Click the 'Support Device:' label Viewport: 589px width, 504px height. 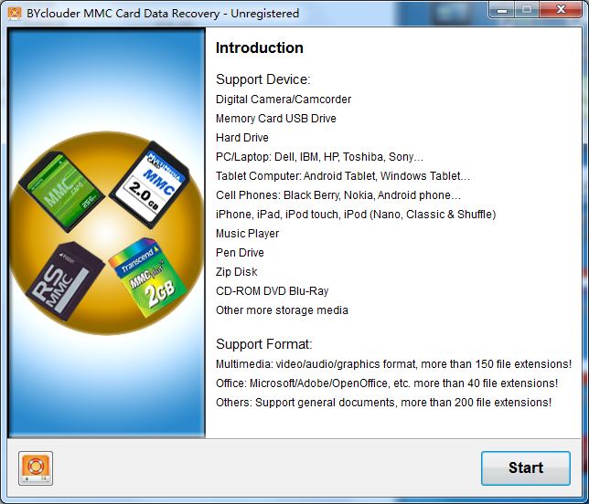(x=263, y=79)
